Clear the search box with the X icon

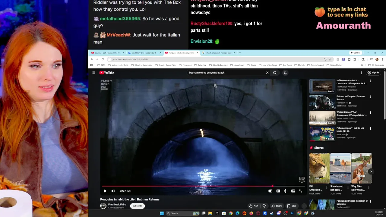(267, 73)
